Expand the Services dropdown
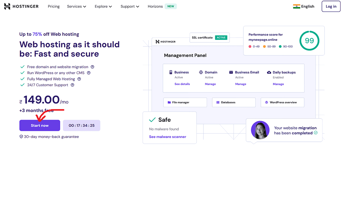358x201 pixels. tap(76, 6)
